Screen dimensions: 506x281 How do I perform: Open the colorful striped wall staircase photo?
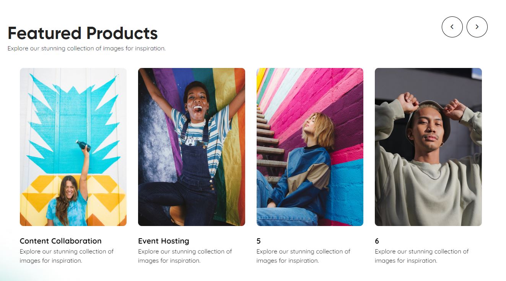coord(310,147)
